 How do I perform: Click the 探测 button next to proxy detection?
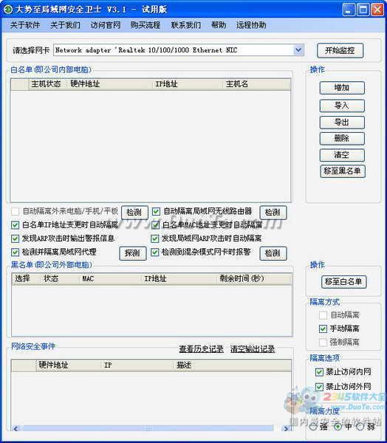coord(133,253)
